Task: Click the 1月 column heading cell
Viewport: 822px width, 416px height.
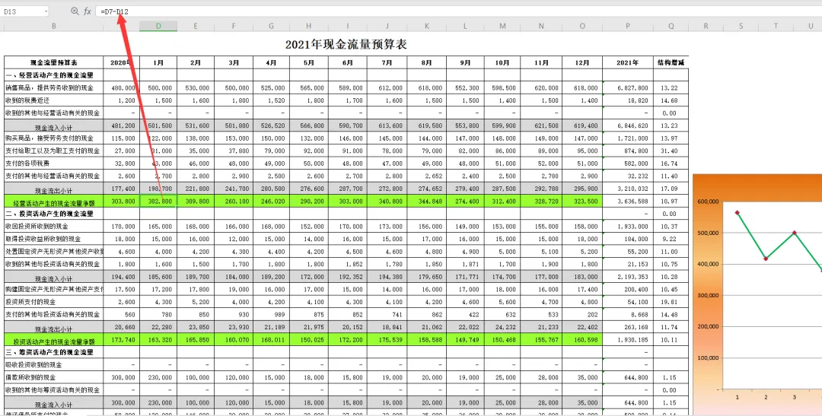Action: pyautogui.click(x=158, y=62)
